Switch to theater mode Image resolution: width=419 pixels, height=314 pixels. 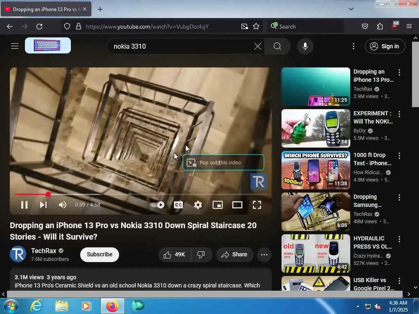237,205
